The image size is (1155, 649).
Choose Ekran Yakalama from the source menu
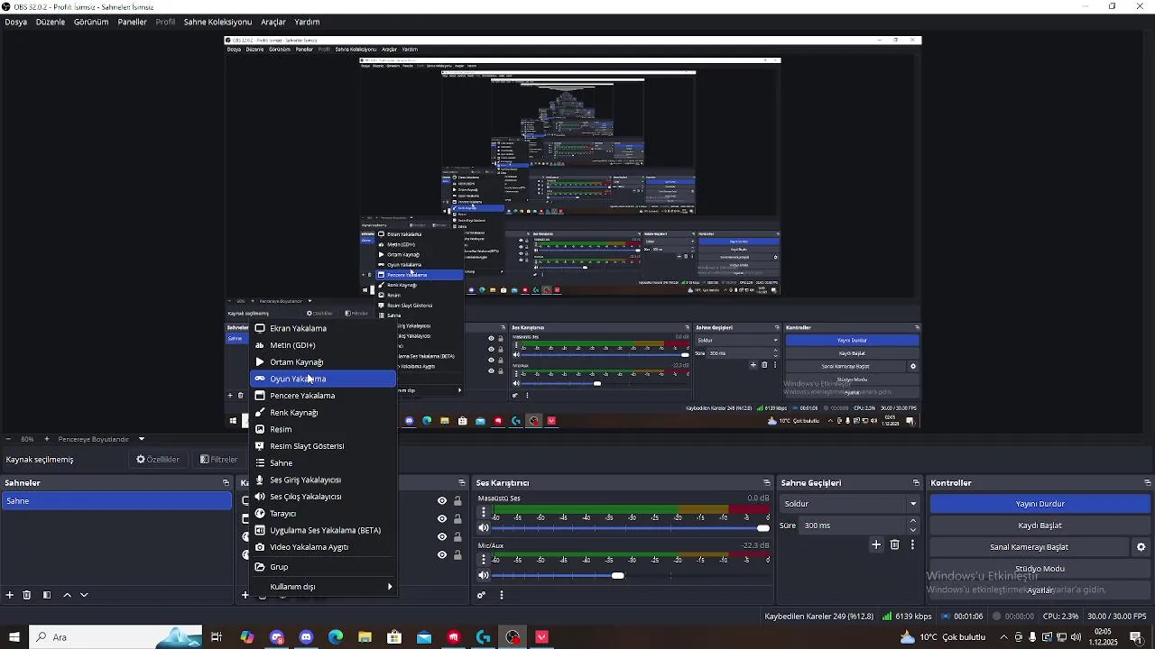pyautogui.click(x=322, y=328)
